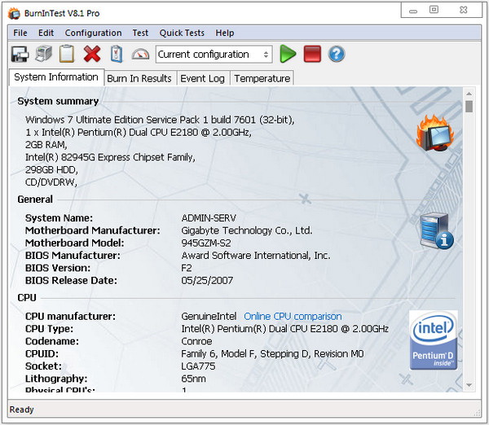The image size is (489, 425).
Task: Click the Award Software International, Inc. text
Action: pos(255,255)
